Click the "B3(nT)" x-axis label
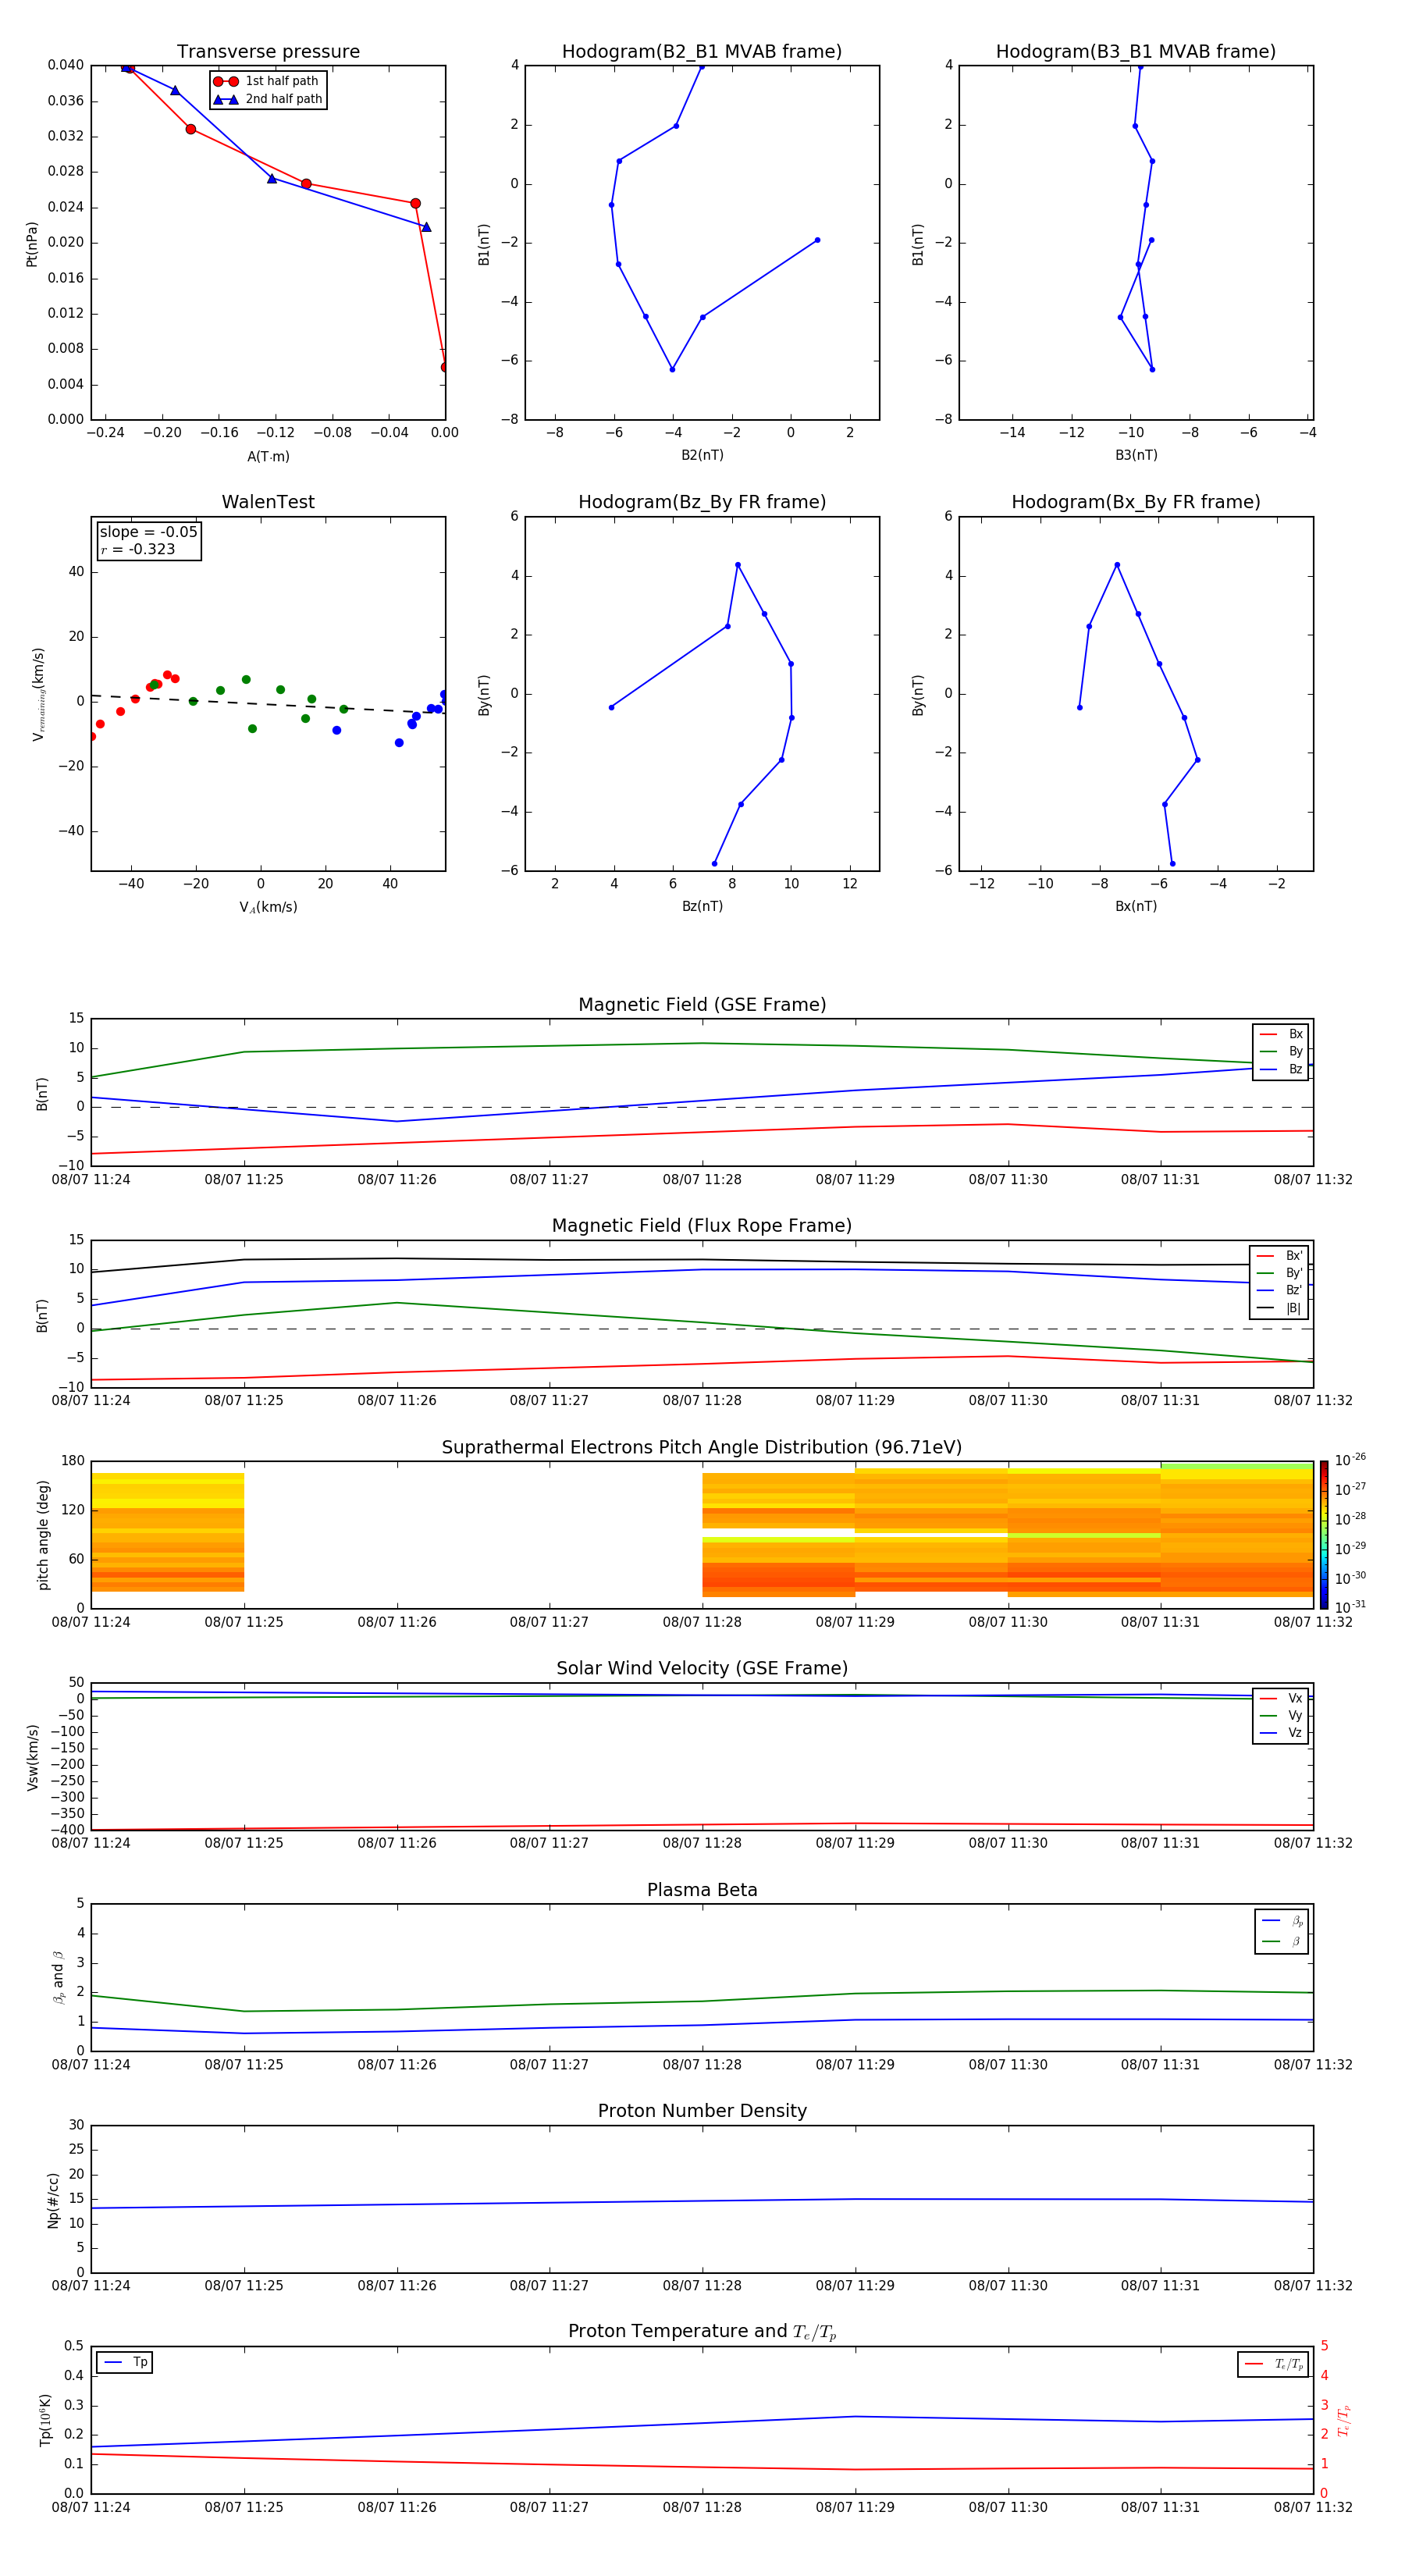The width and height of the screenshot is (1405, 2576). point(1136,455)
